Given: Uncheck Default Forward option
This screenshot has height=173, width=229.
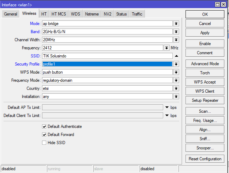Looking at the screenshot, I should pyautogui.click(x=44, y=135).
